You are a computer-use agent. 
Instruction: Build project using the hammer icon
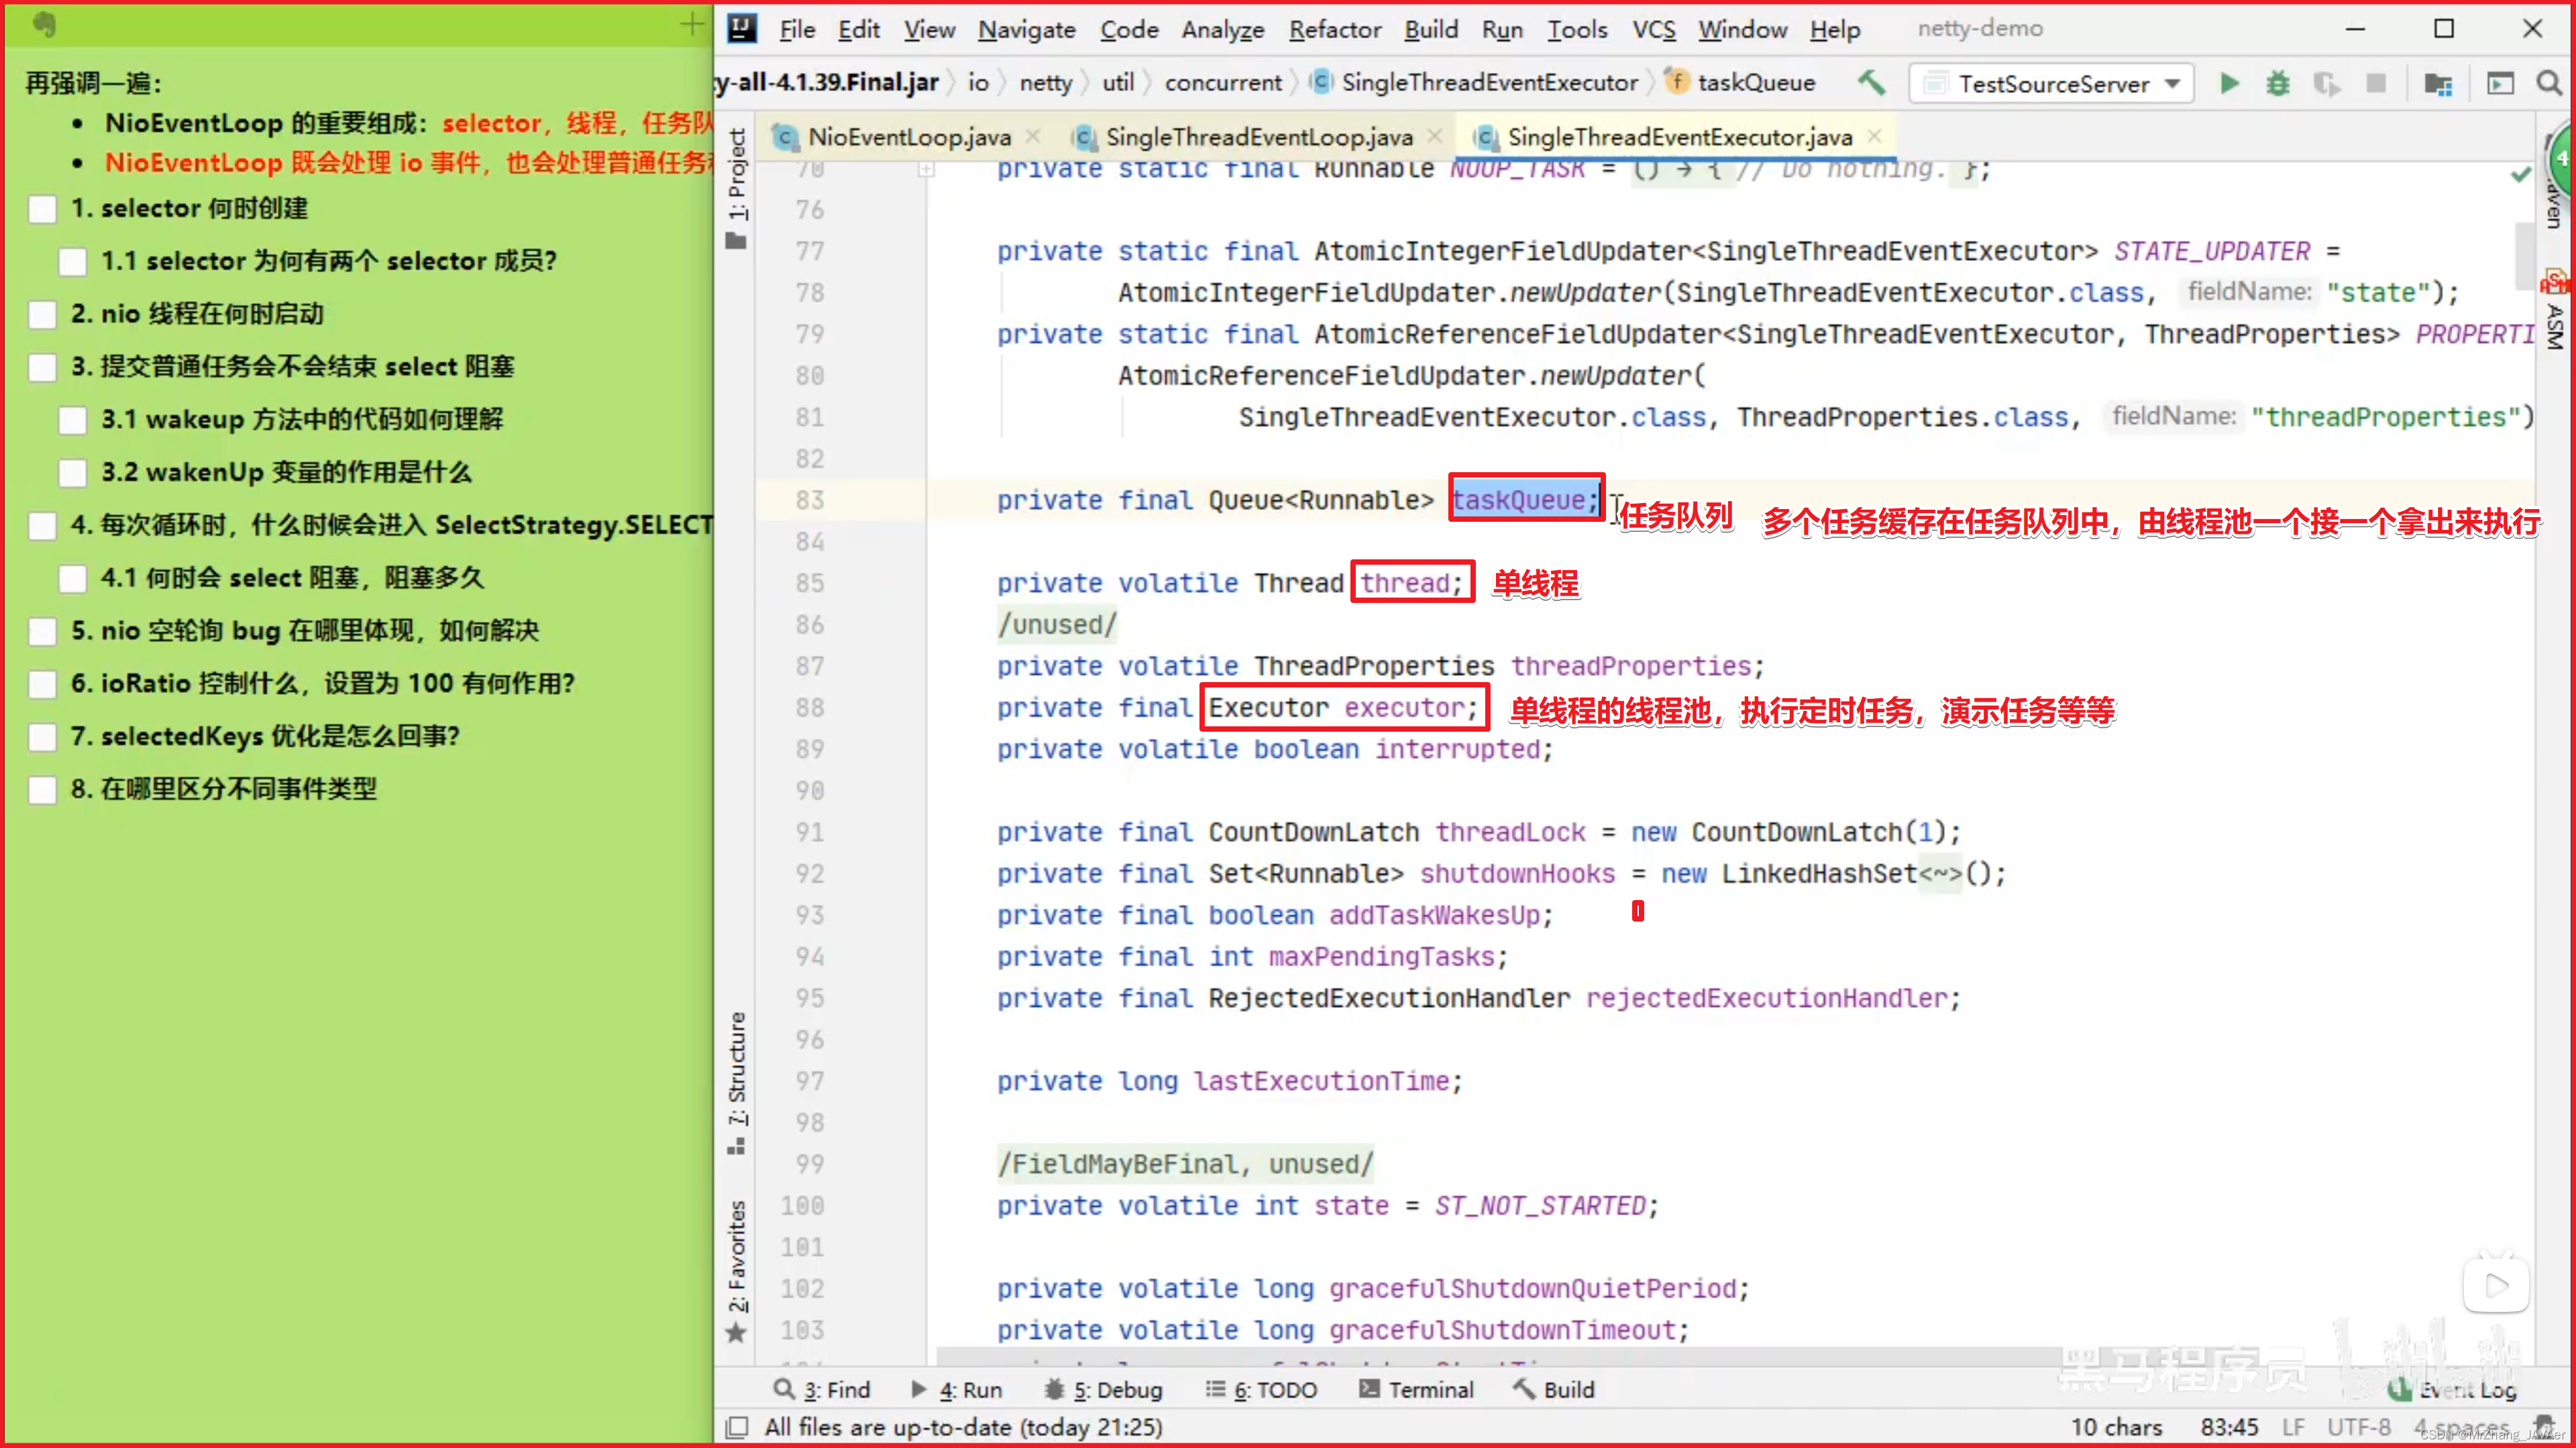point(1871,83)
